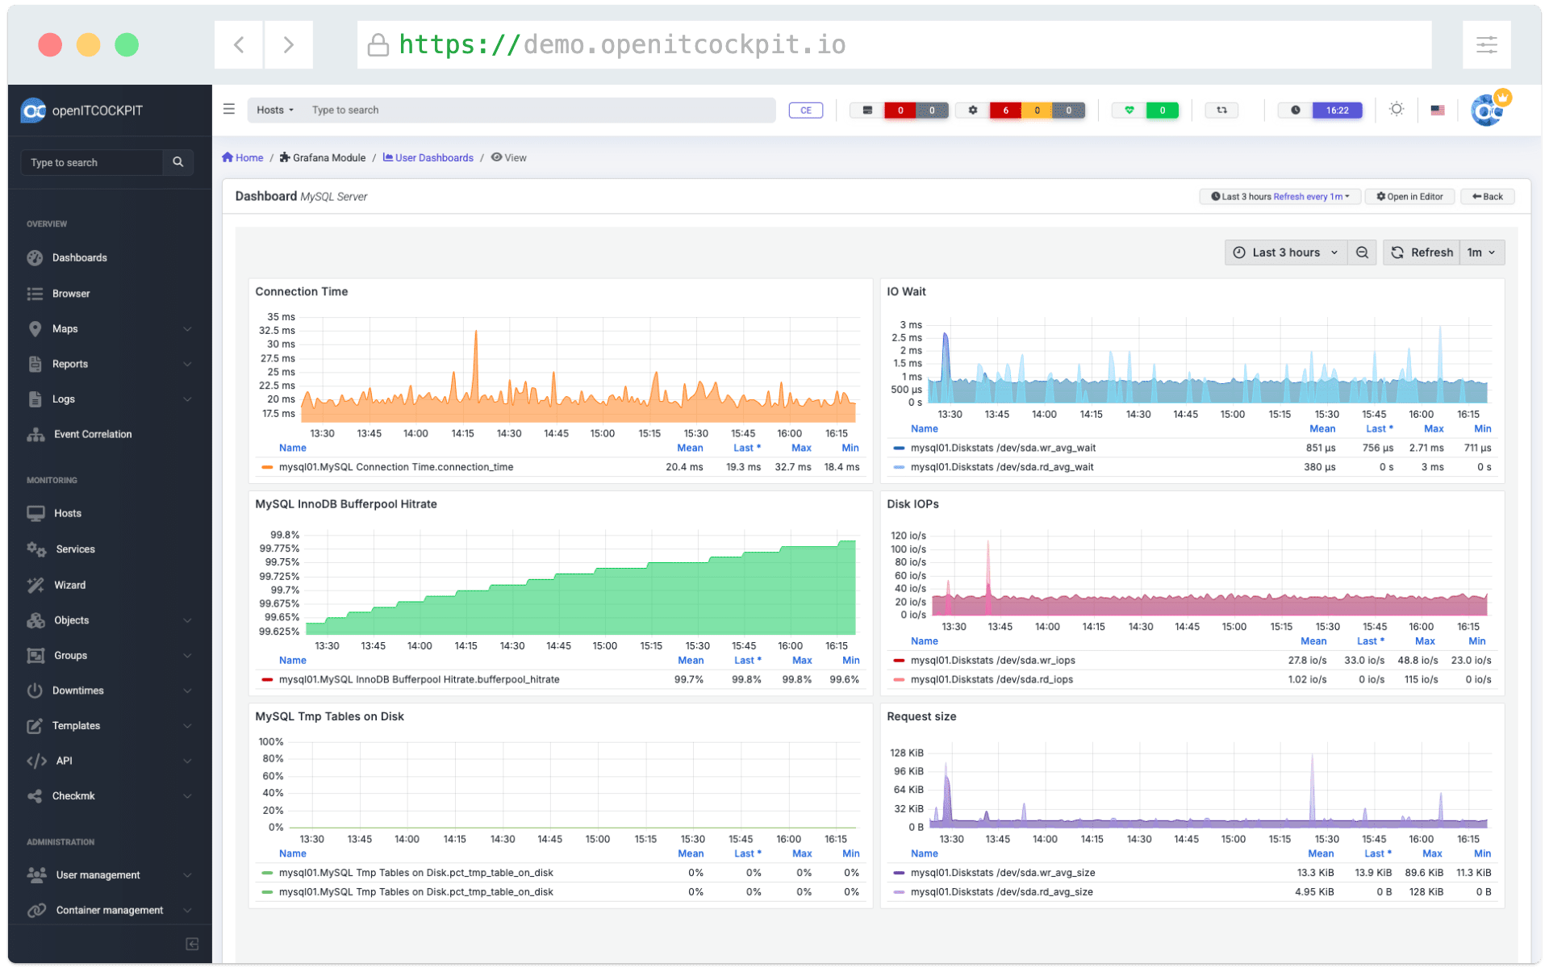Click the service status gear icon
Screen dimensions: 1549x968
click(x=973, y=111)
